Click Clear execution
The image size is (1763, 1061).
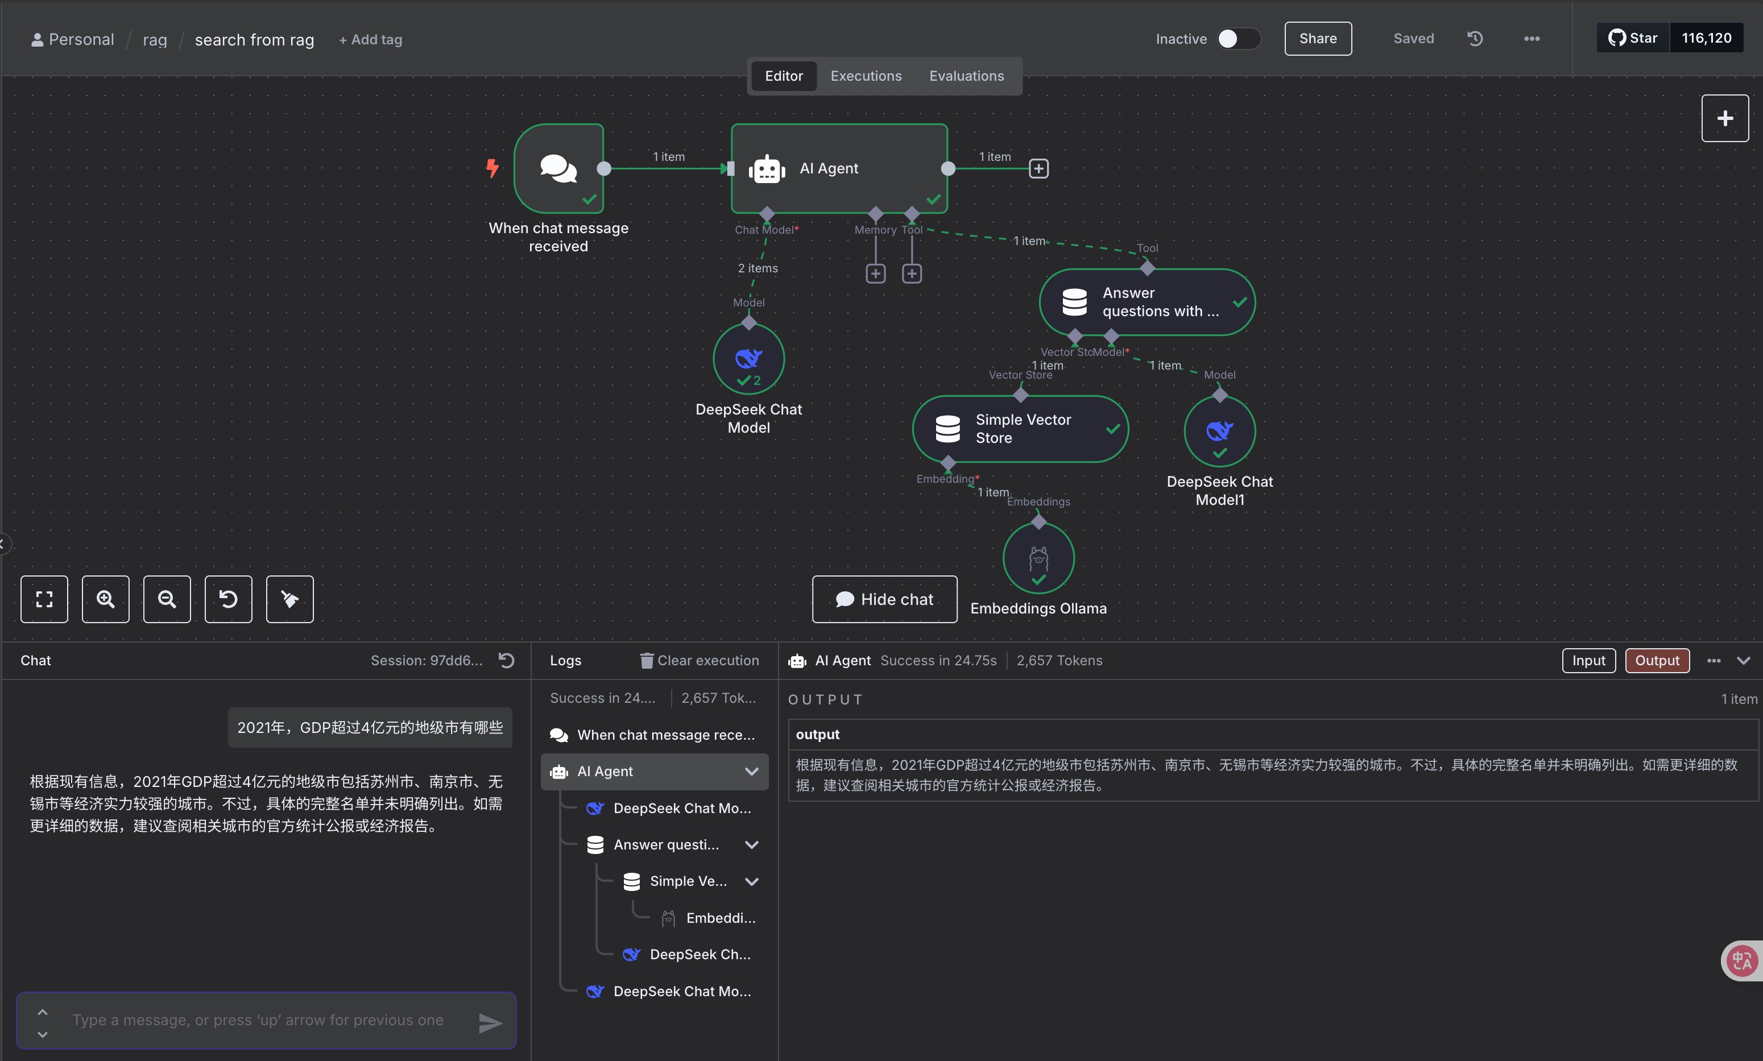[x=699, y=661]
